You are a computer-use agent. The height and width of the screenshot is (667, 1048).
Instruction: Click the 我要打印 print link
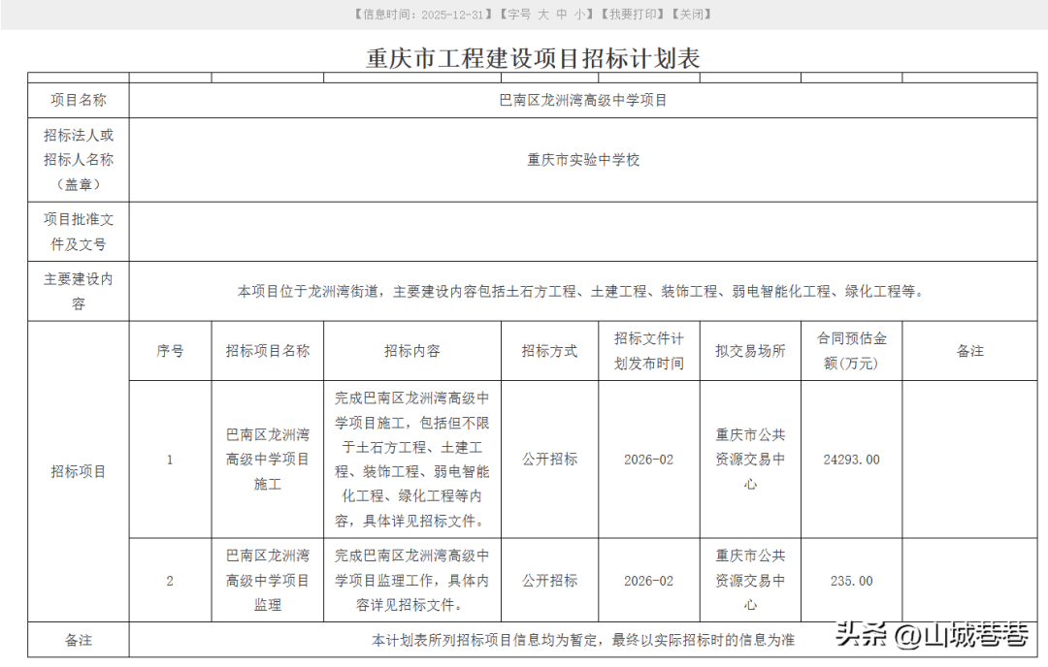coord(633,15)
